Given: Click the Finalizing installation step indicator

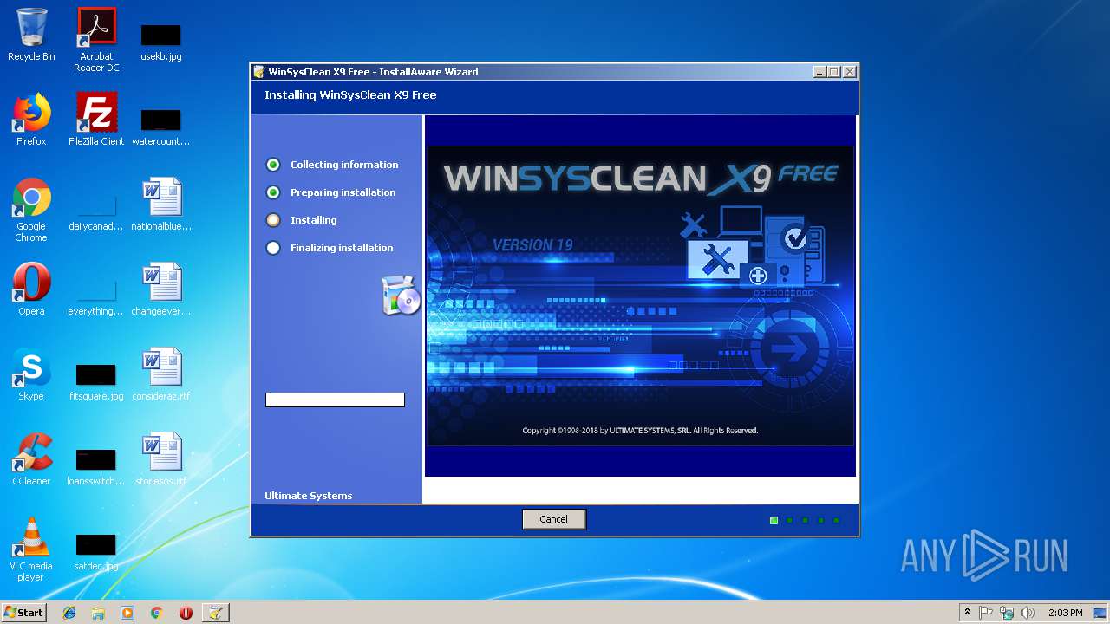Looking at the screenshot, I should (x=273, y=248).
